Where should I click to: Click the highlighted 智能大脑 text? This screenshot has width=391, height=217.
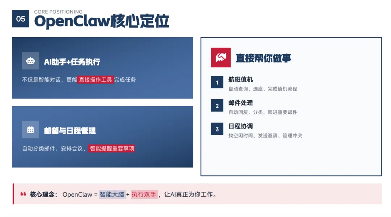[x=112, y=194]
